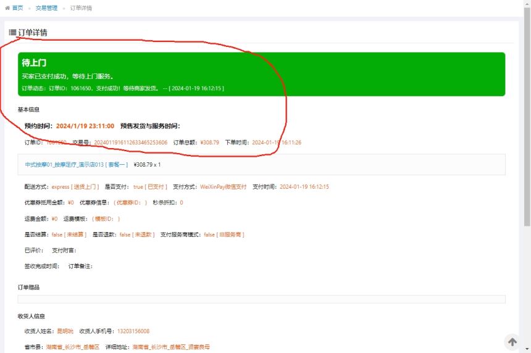Screen dimensions: 531x353
Task: Go to 交易管理 breadcrumb link
Action: pyautogui.click(x=47, y=8)
